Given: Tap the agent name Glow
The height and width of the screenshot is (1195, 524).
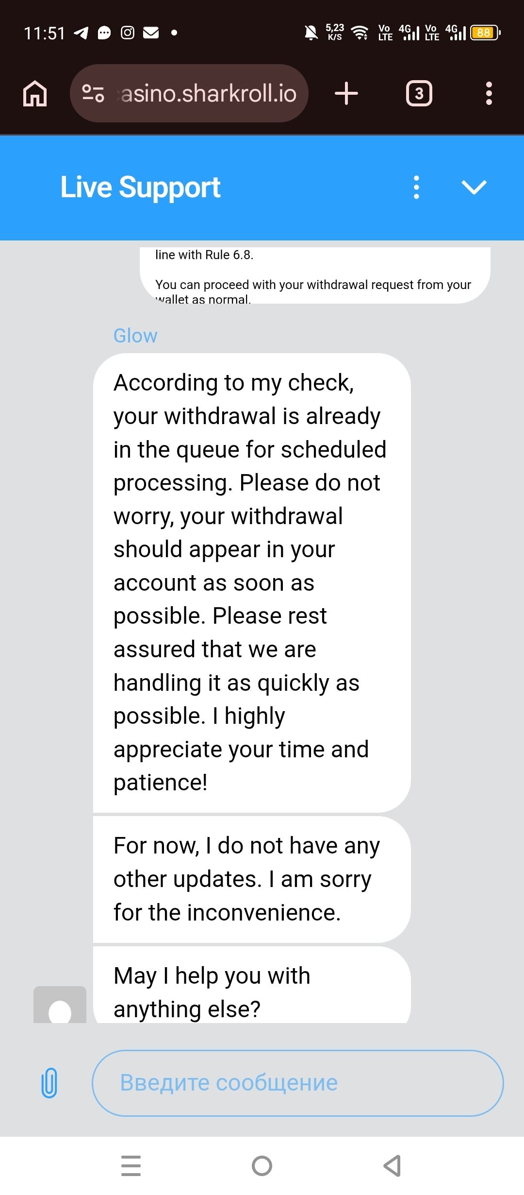Looking at the screenshot, I should [x=135, y=336].
